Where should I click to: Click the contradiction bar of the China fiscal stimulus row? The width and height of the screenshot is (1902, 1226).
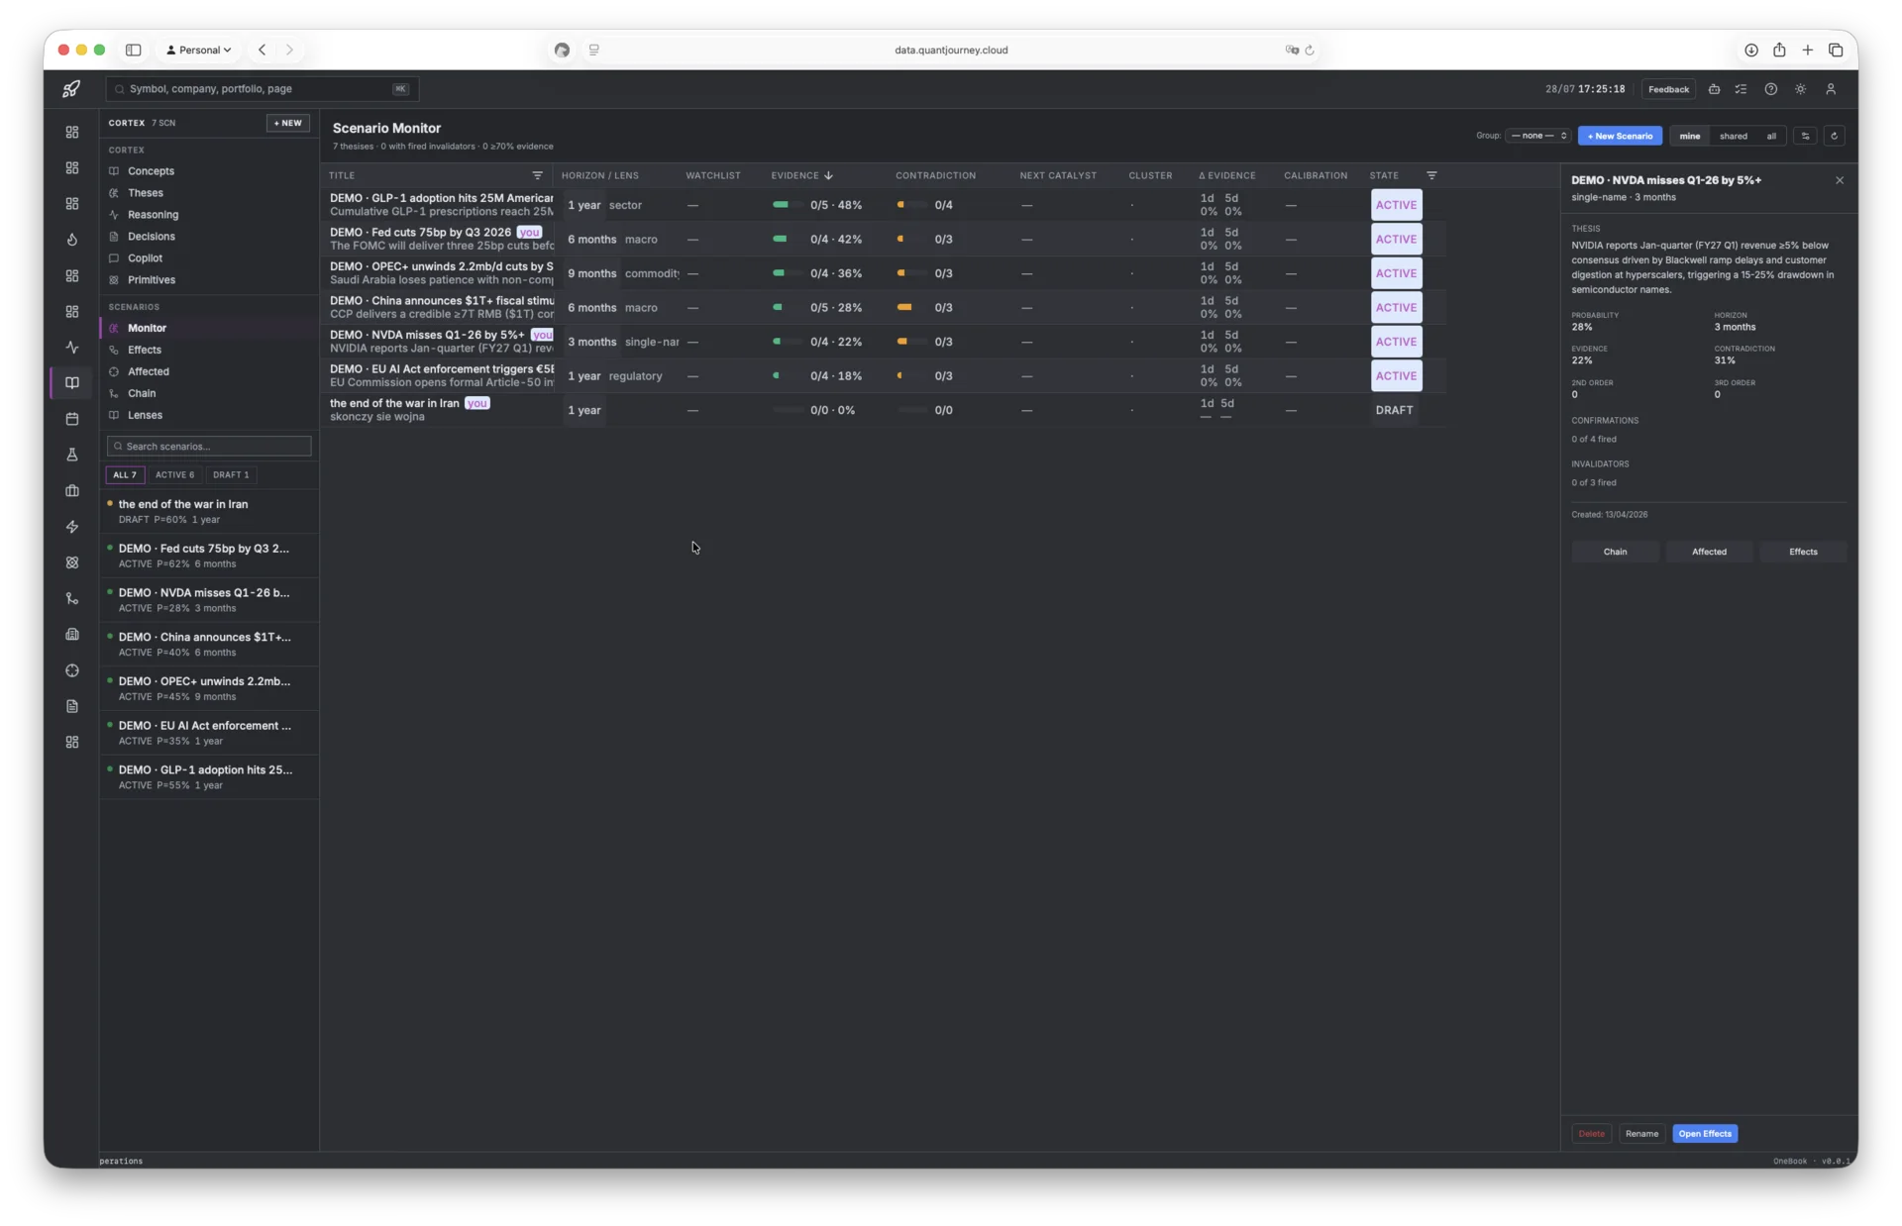coord(912,307)
